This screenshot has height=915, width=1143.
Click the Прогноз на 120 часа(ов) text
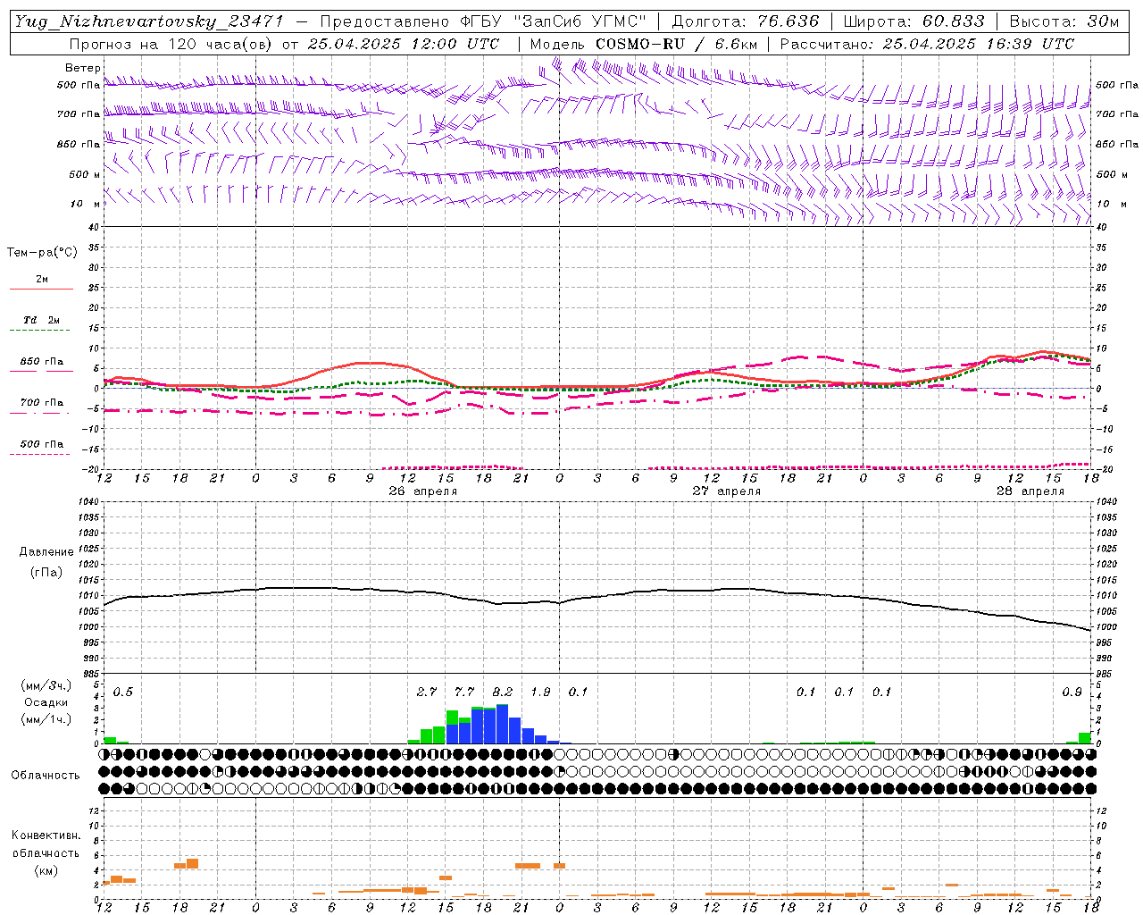point(171,44)
